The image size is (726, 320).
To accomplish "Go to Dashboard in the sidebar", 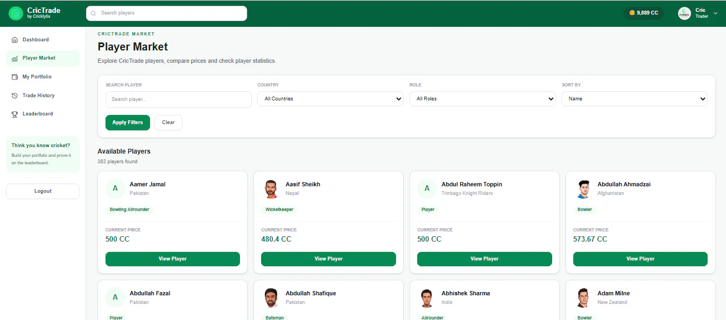I will tap(43, 40).
